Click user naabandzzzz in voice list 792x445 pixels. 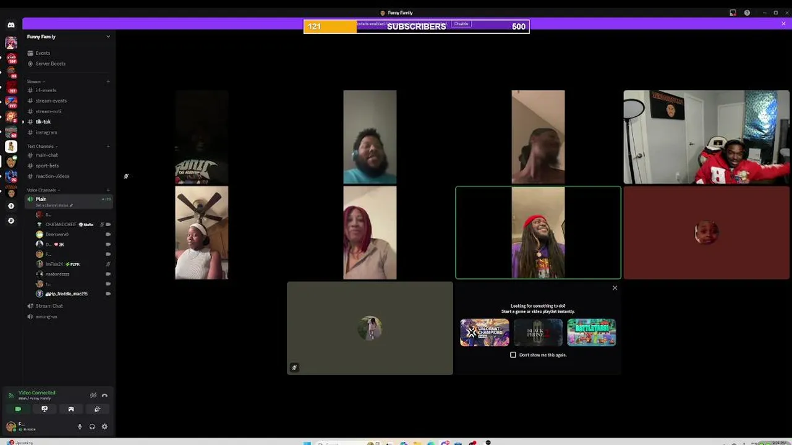pos(73,274)
